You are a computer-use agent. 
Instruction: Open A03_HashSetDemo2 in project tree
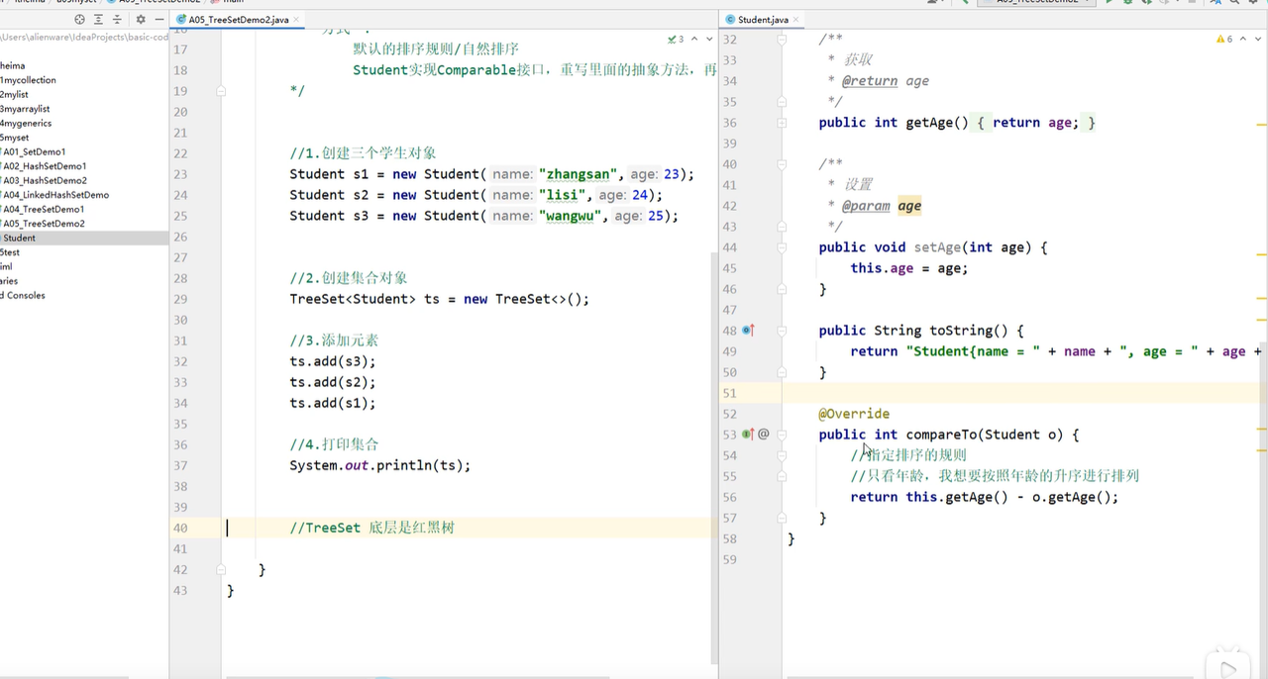point(43,181)
